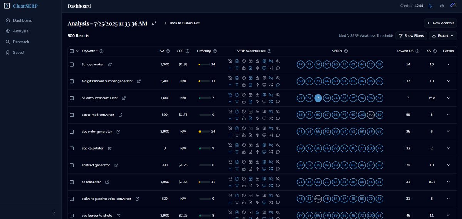Click the difficulty bar for '3d logo maker'
Screen dimensions: 462x219
coord(204,64)
